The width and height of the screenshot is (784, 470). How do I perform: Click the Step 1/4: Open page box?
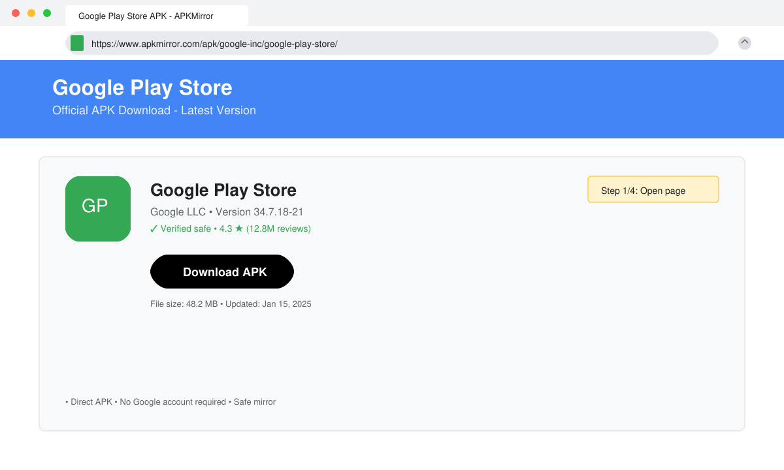click(x=653, y=189)
